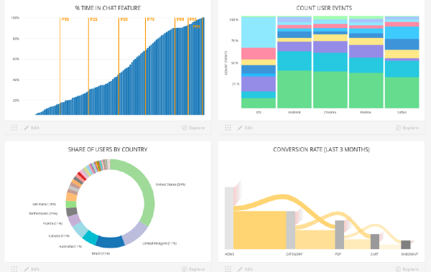This screenshot has width=431, height=272.
Task: Select the P90 percentile marker line
Action: [175, 66]
